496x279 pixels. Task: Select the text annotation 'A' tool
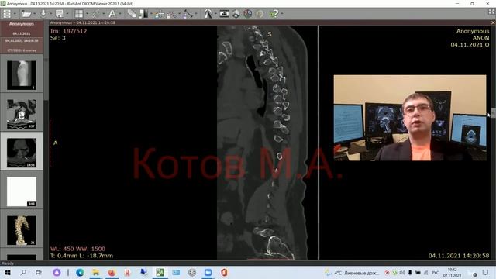[x=112, y=14]
